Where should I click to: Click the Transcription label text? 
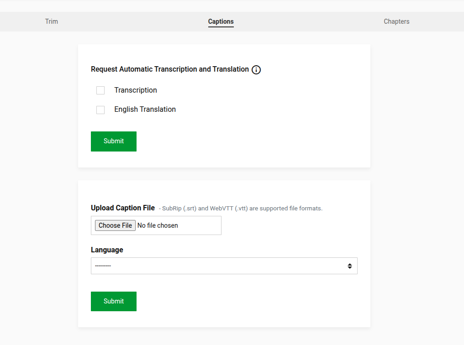coord(135,90)
